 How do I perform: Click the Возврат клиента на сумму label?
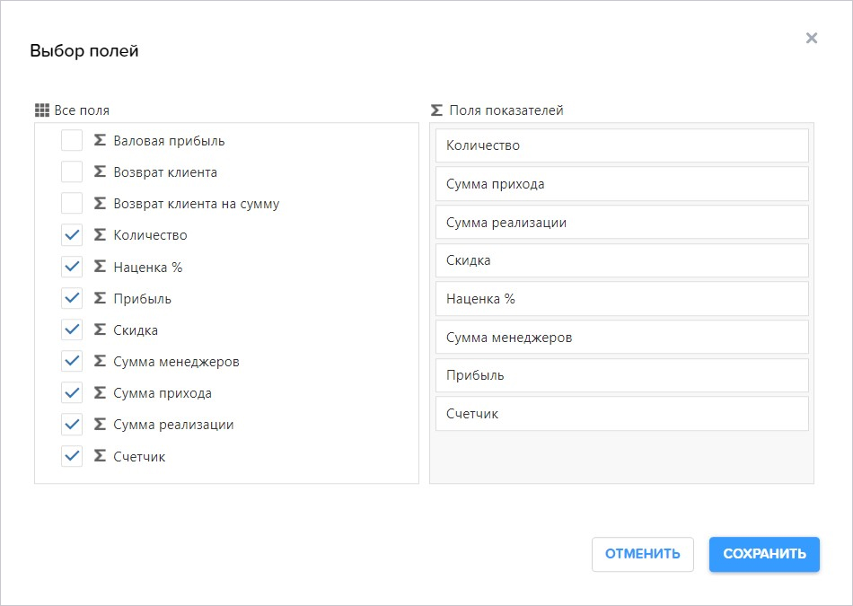pos(197,204)
